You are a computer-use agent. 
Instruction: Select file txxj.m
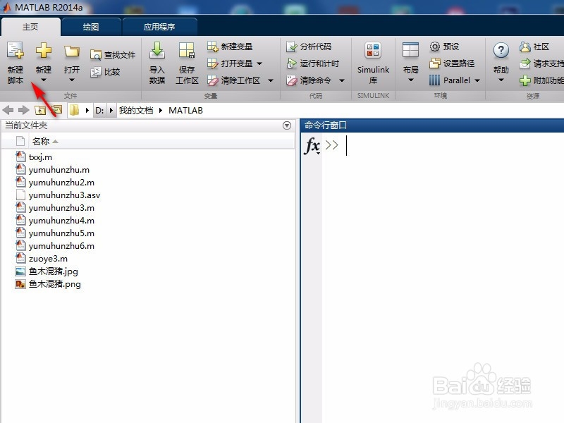click(40, 157)
